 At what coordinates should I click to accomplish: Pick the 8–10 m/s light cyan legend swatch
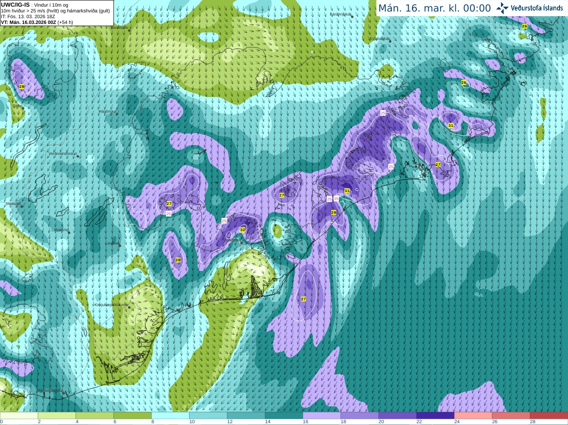coord(170,416)
